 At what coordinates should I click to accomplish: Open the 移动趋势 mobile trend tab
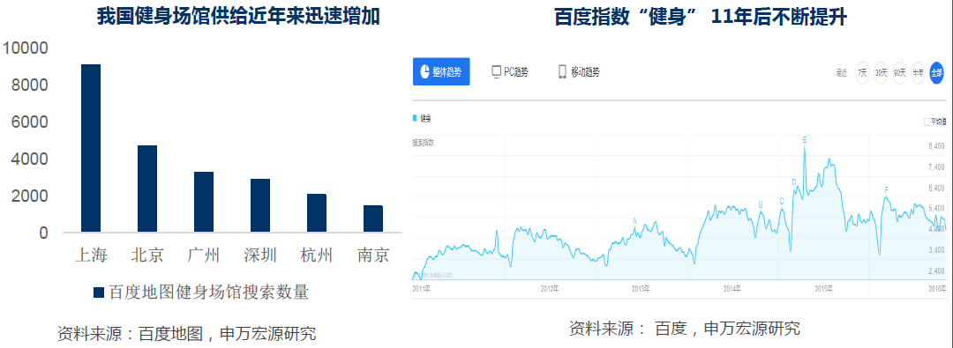(x=579, y=71)
